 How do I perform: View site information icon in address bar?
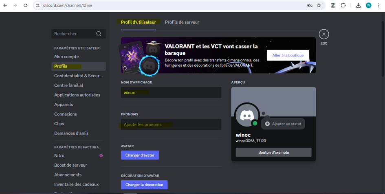click(37, 5)
